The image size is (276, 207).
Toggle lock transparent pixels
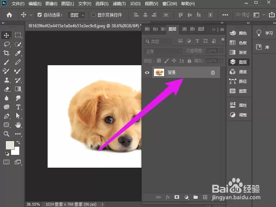(159, 61)
